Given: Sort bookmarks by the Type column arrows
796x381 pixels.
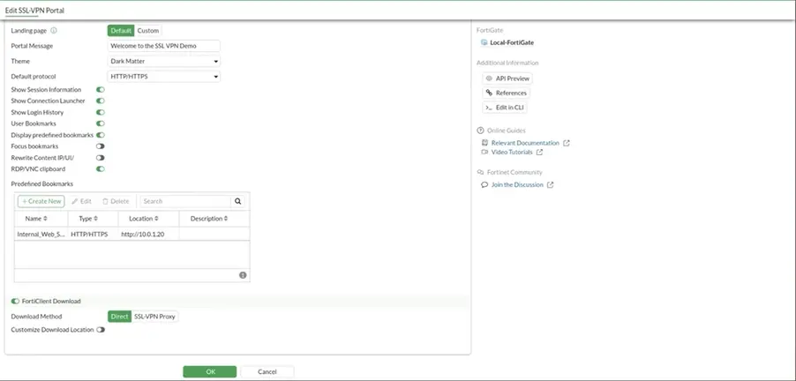Looking at the screenshot, I should point(95,219).
